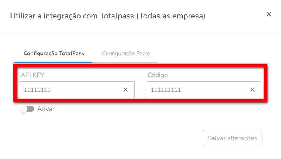The image size is (281, 159).
Task: Click the 111111111 value in Código
Action: [166, 90]
